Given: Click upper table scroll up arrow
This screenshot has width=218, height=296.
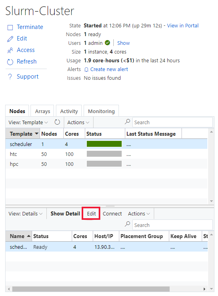Looking at the screenshot, I should pos(211,132).
